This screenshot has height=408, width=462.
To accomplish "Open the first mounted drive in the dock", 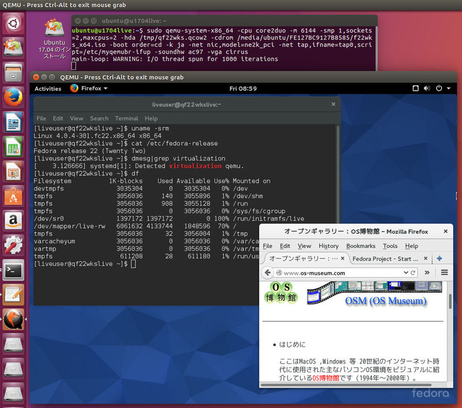I will (x=13, y=344).
